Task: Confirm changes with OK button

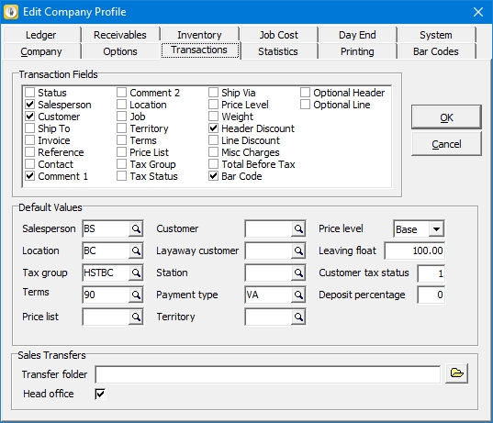Action: [446, 117]
